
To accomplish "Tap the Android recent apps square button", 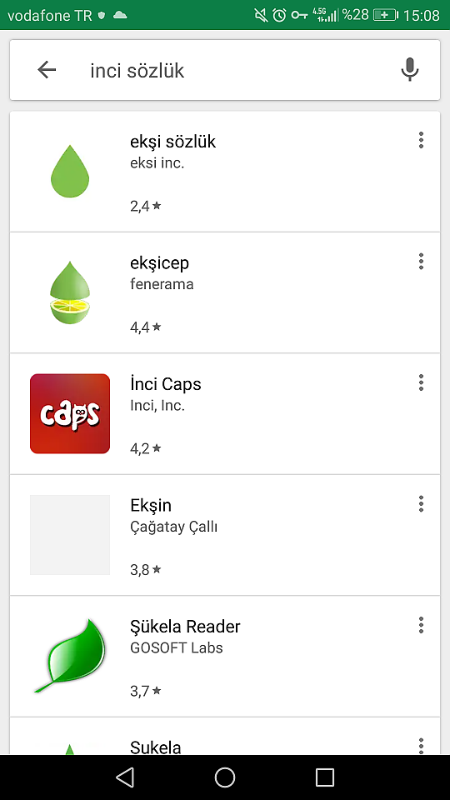I will point(325,777).
